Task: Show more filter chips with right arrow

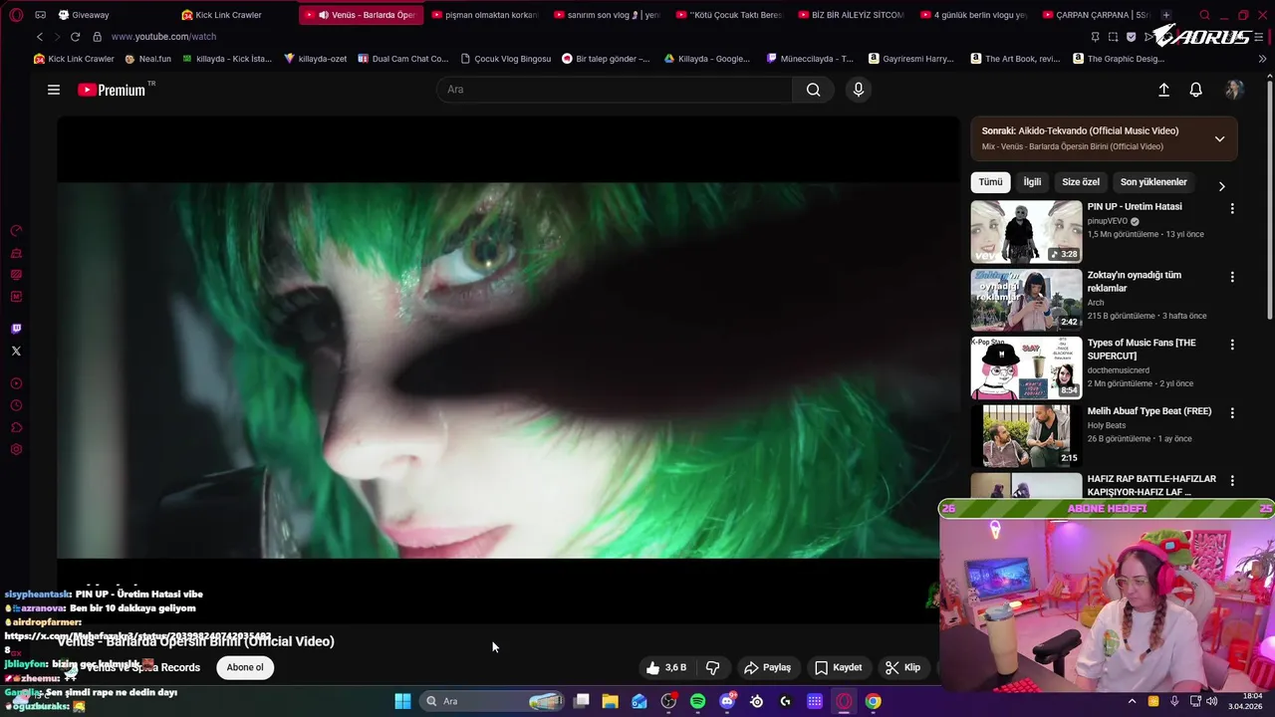Action: click(1221, 186)
